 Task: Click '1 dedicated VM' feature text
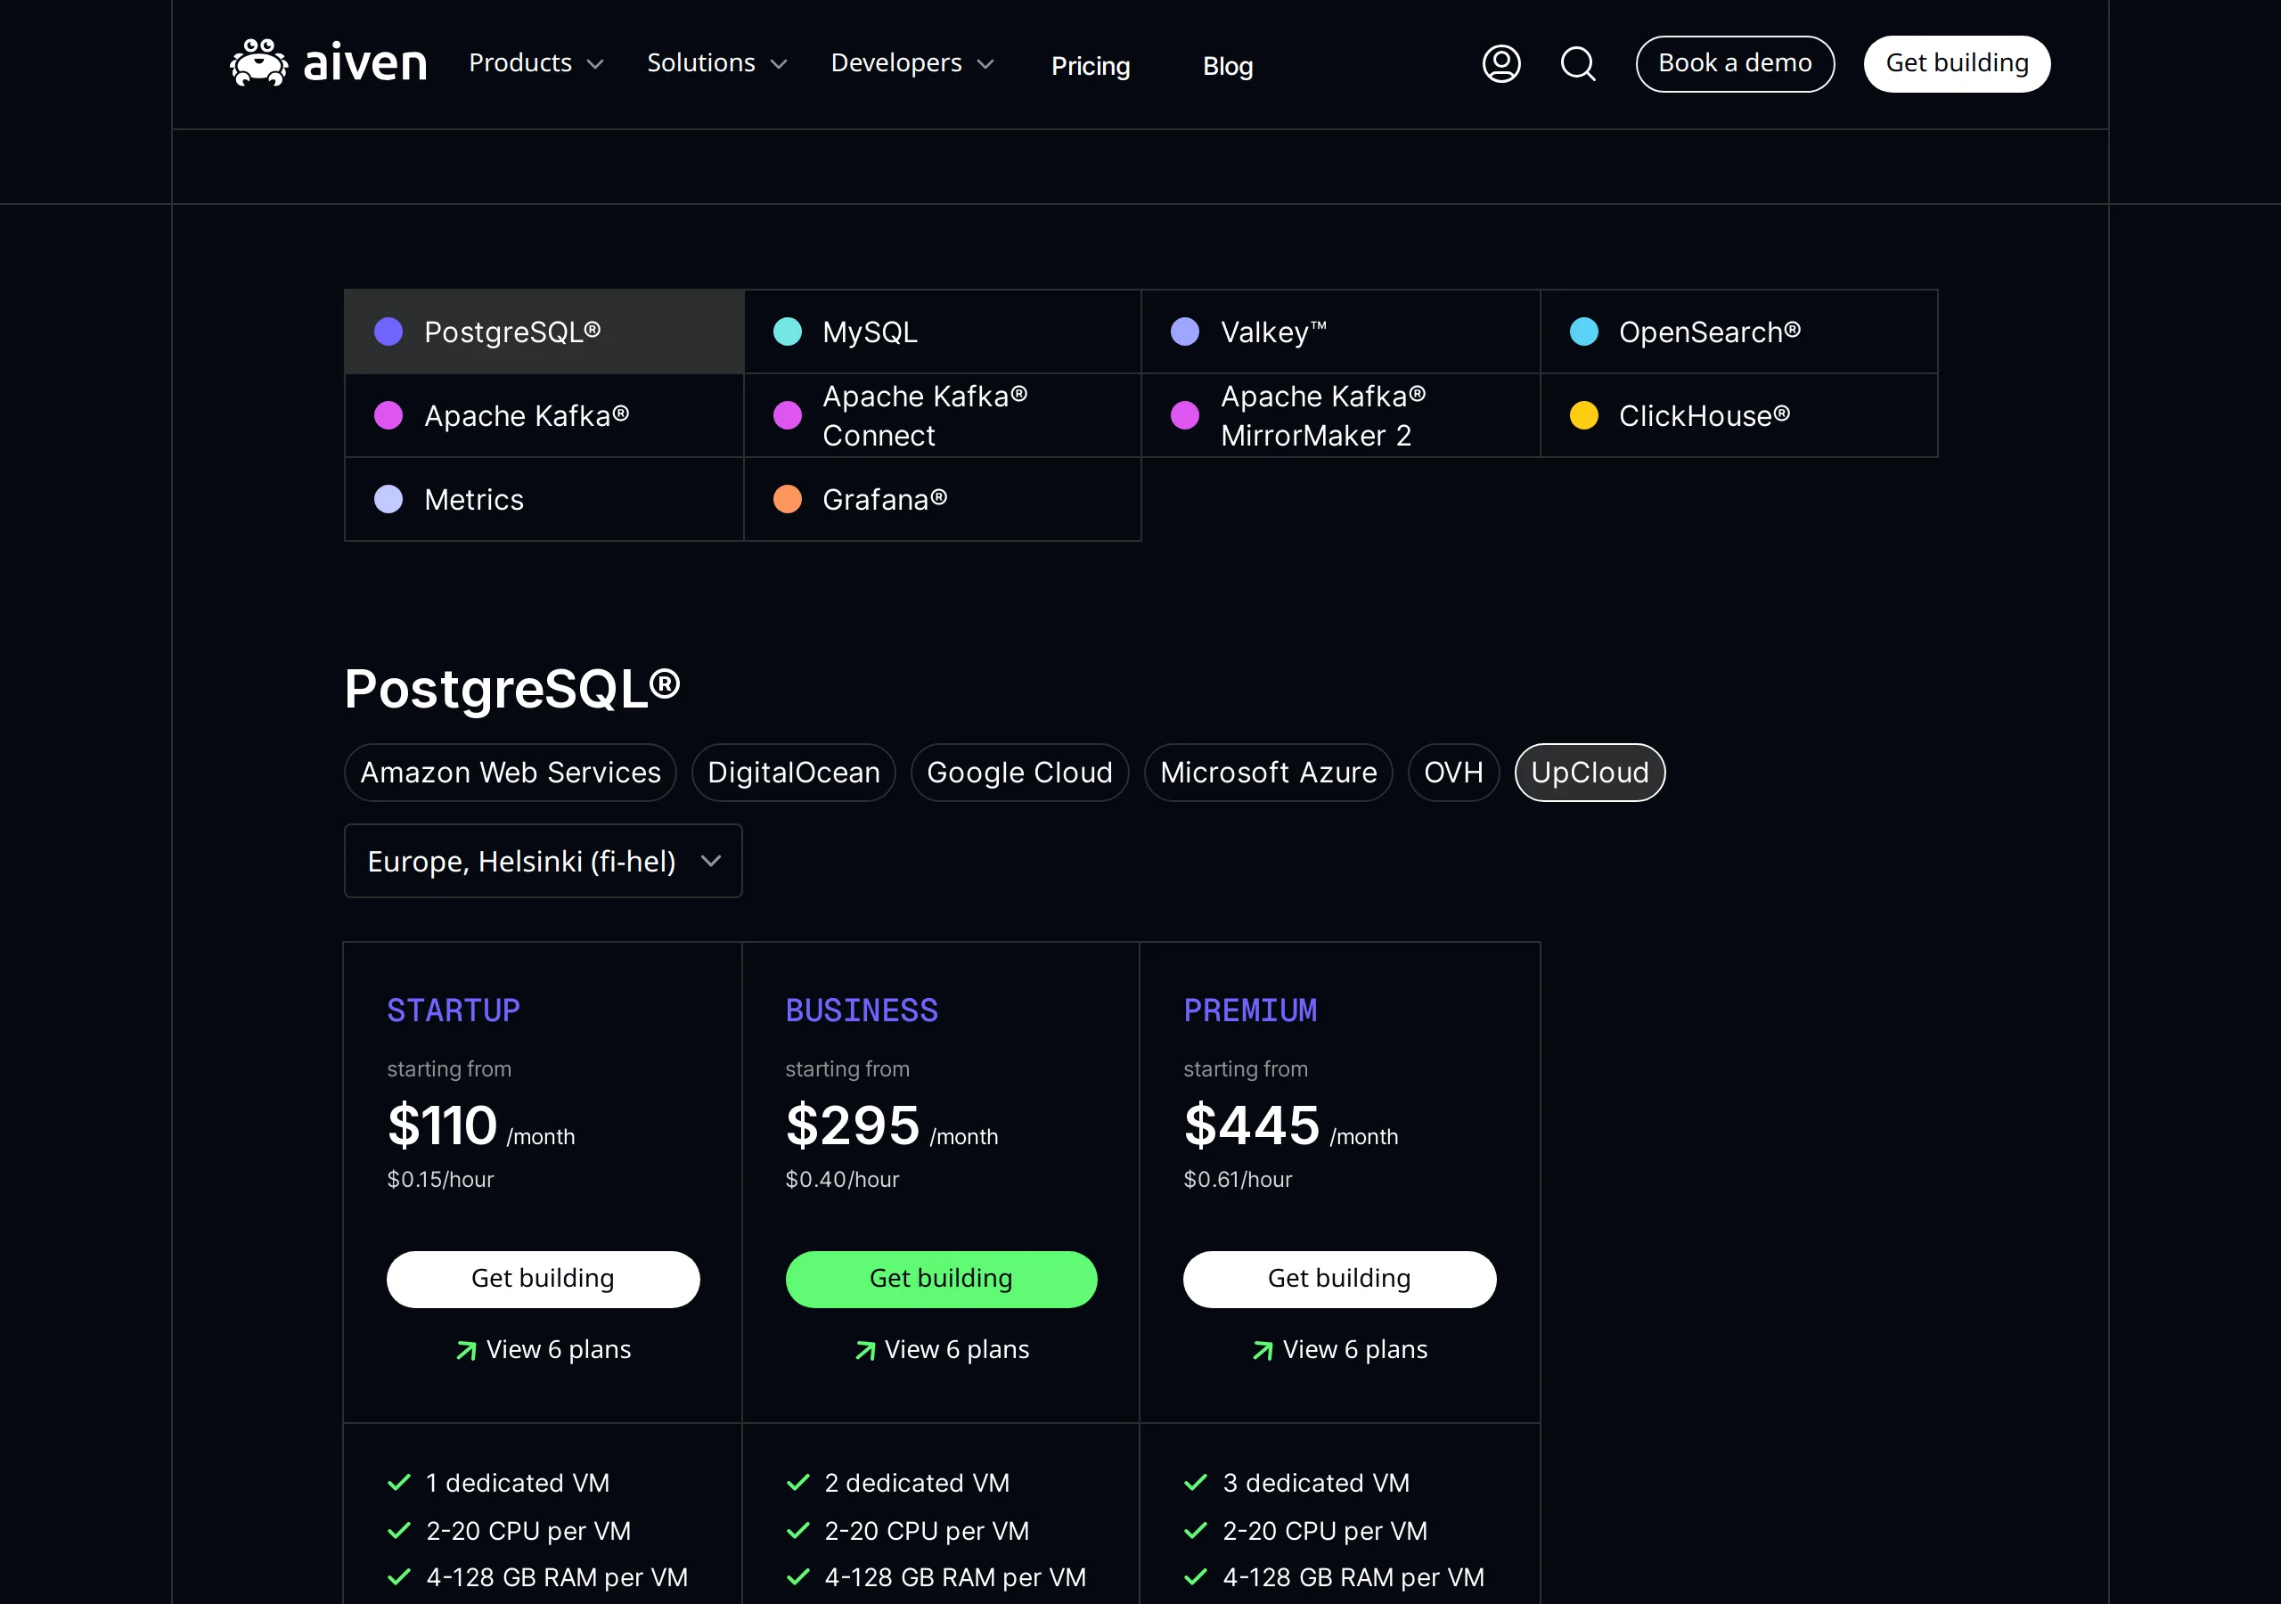click(518, 1483)
